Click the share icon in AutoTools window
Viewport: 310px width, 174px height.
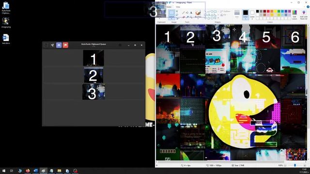coord(52,45)
